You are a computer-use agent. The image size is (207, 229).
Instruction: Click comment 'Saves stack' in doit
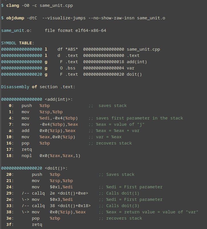(120, 175)
